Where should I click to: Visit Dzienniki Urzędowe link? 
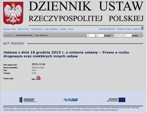click(107, 29)
